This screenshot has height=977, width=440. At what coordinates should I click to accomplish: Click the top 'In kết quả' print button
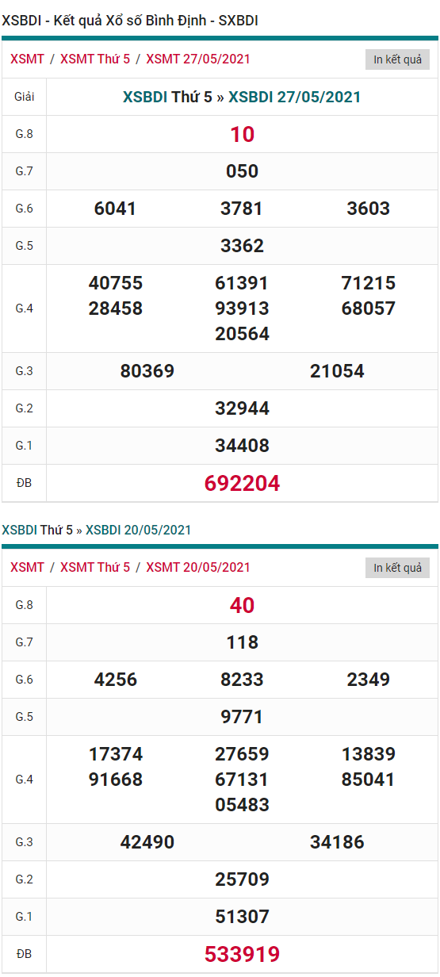(x=397, y=59)
